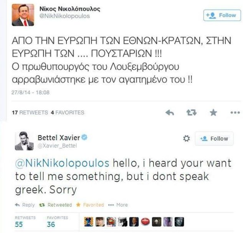Open the @NikNikolopoulos mention link in the reply
The width and height of the screenshot is (243, 233).
[62, 163]
